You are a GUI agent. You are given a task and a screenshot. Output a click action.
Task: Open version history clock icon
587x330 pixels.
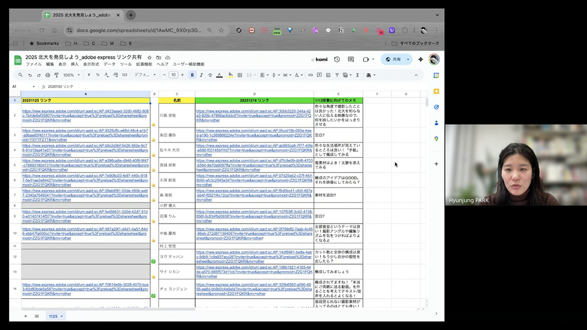[337, 60]
